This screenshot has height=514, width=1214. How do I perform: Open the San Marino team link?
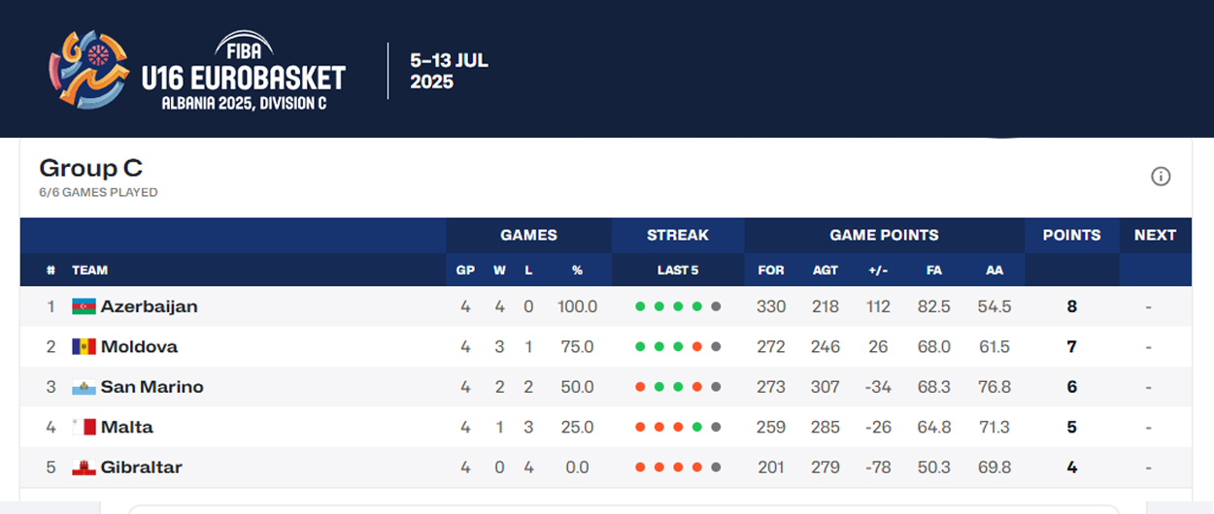click(x=152, y=387)
